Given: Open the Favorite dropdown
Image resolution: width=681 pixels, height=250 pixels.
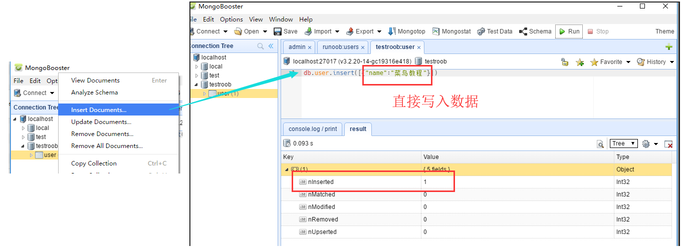Looking at the screenshot, I should 610,62.
